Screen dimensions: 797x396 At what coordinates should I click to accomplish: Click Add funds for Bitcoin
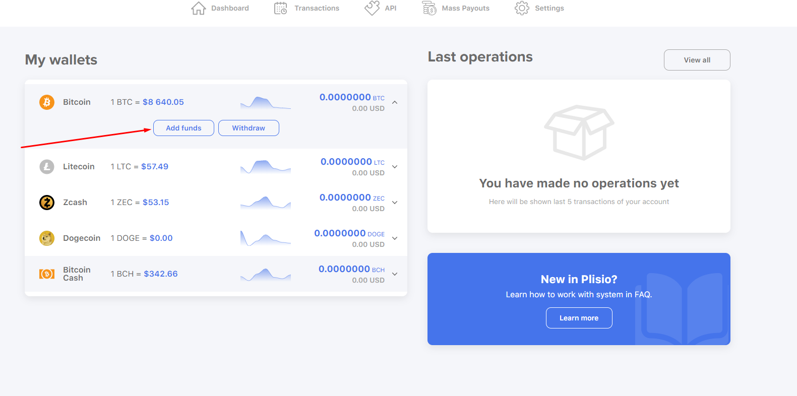(x=183, y=128)
